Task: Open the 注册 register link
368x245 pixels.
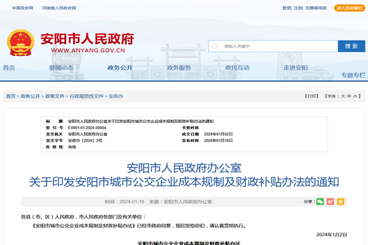Action: click(298, 8)
